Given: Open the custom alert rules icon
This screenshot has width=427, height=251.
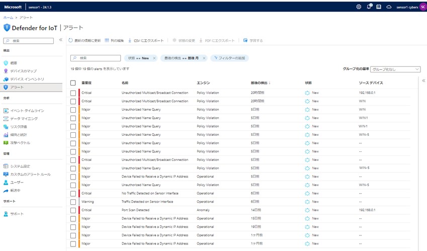Looking at the screenshot, I should pyautogui.click(x=6, y=174).
